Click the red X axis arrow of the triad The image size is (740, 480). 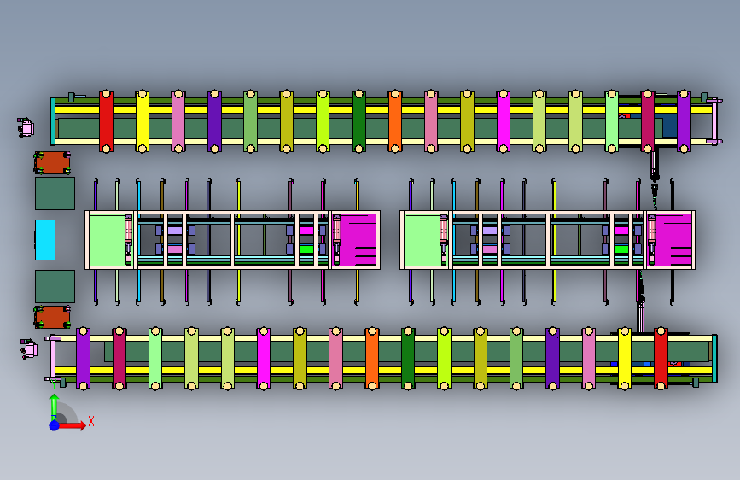pos(73,425)
